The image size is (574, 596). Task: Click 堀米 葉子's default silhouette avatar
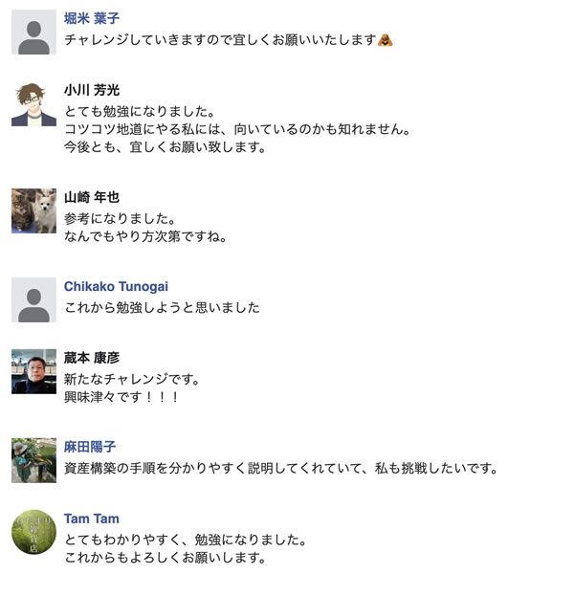(33, 32)
